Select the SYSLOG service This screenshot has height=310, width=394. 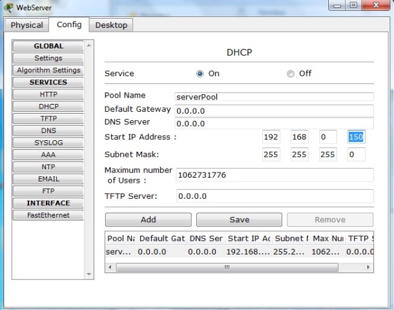coord(48,143)
